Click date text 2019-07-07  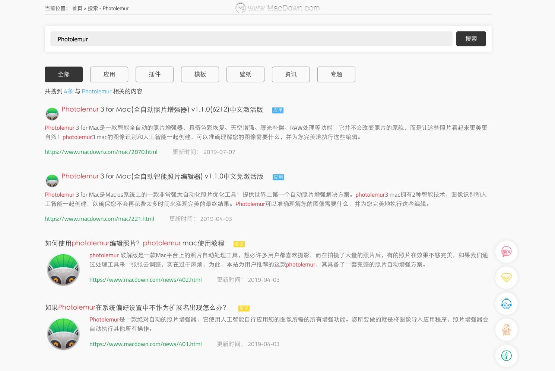click(219, 152)
